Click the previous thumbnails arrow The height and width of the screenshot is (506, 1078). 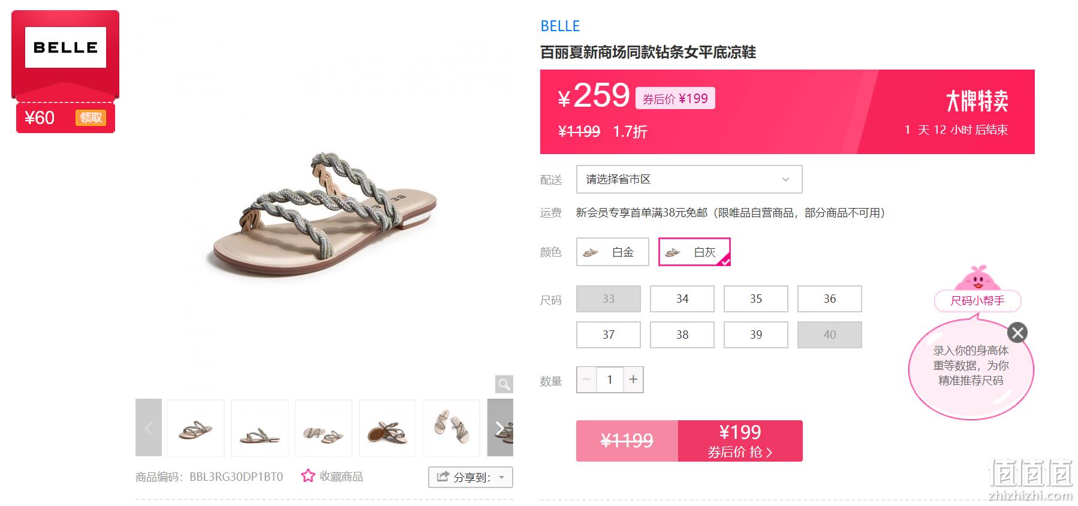click(x=149, y=427)
